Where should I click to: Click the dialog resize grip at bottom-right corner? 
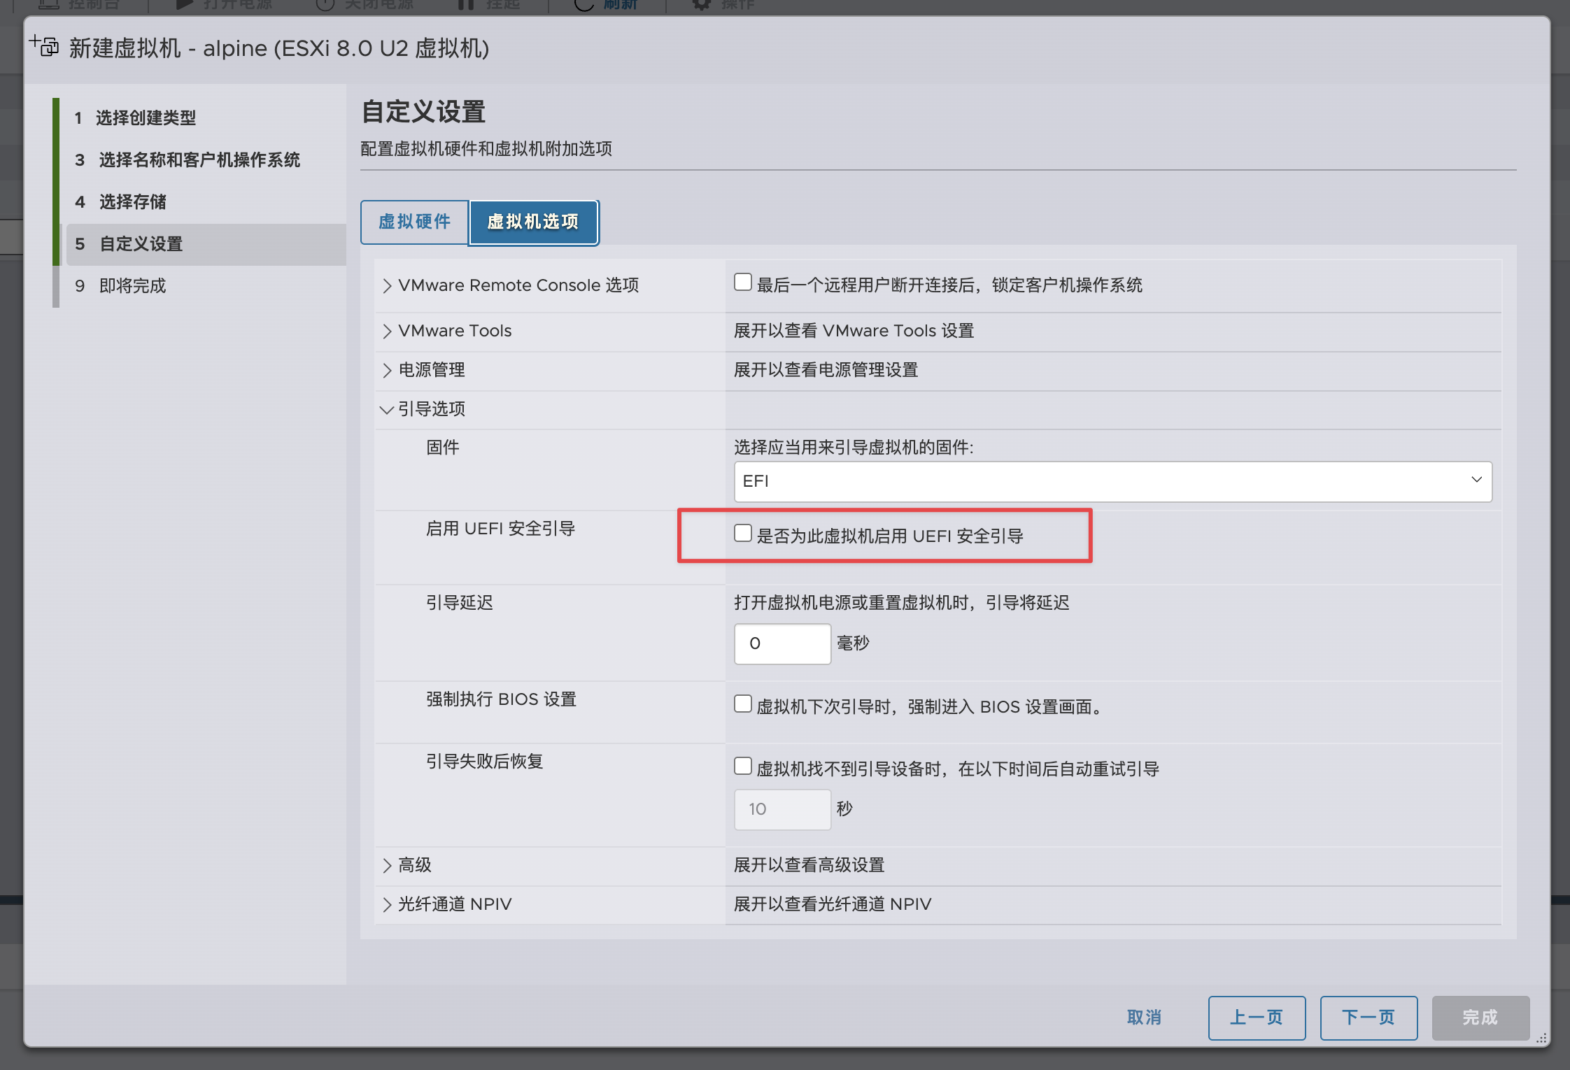click(x=1541, y=1038)
